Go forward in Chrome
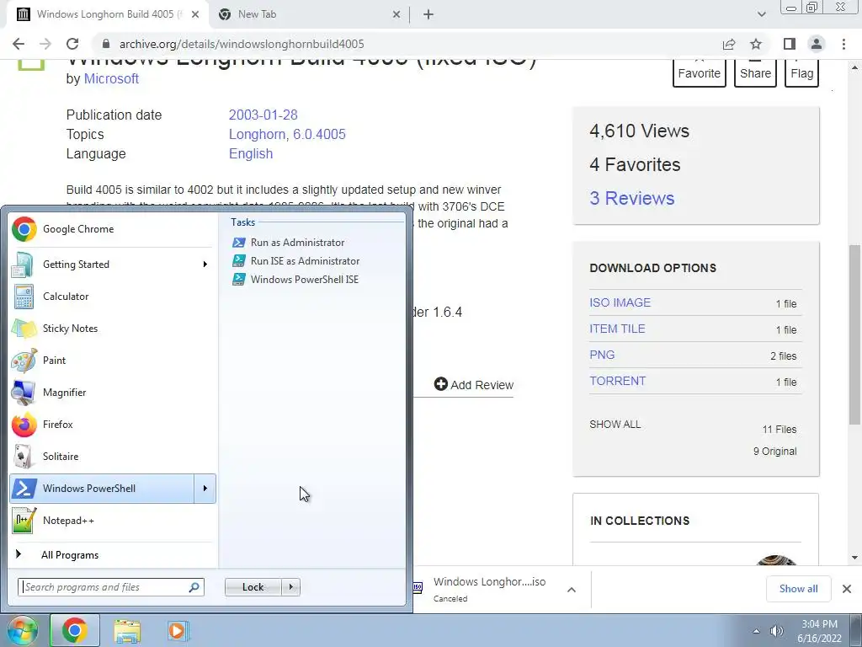The width and height of the screenshot is (862, 647). click(x=45, y=44)
